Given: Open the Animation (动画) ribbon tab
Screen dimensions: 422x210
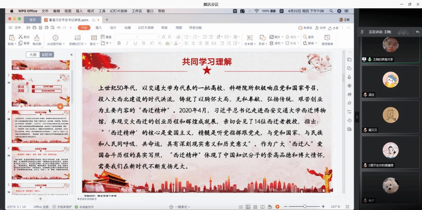Looking at the screenshot, I should click(x=128, y=28).
